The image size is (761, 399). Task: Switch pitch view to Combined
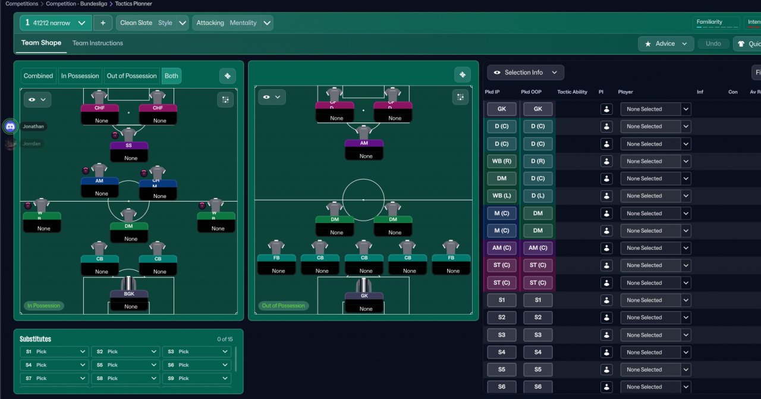pyautogui.click(x=39, y=76)
